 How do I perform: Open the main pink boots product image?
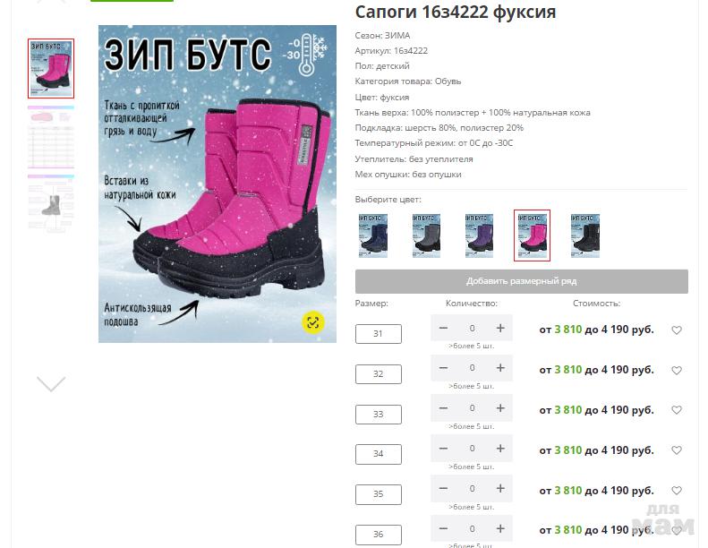[218, 184]
